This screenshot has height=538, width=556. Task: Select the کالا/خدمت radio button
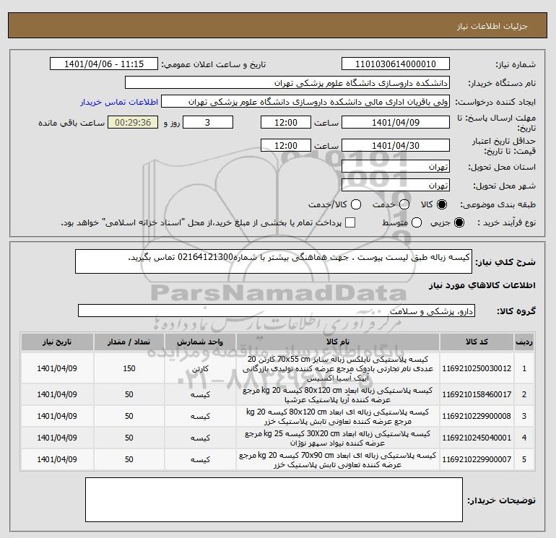[356, 204]
